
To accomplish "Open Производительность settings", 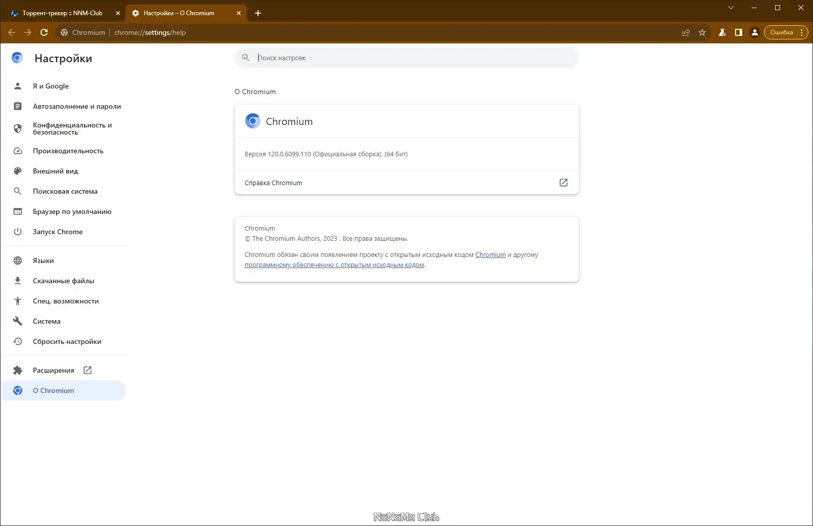I will [x=64, y=151].
